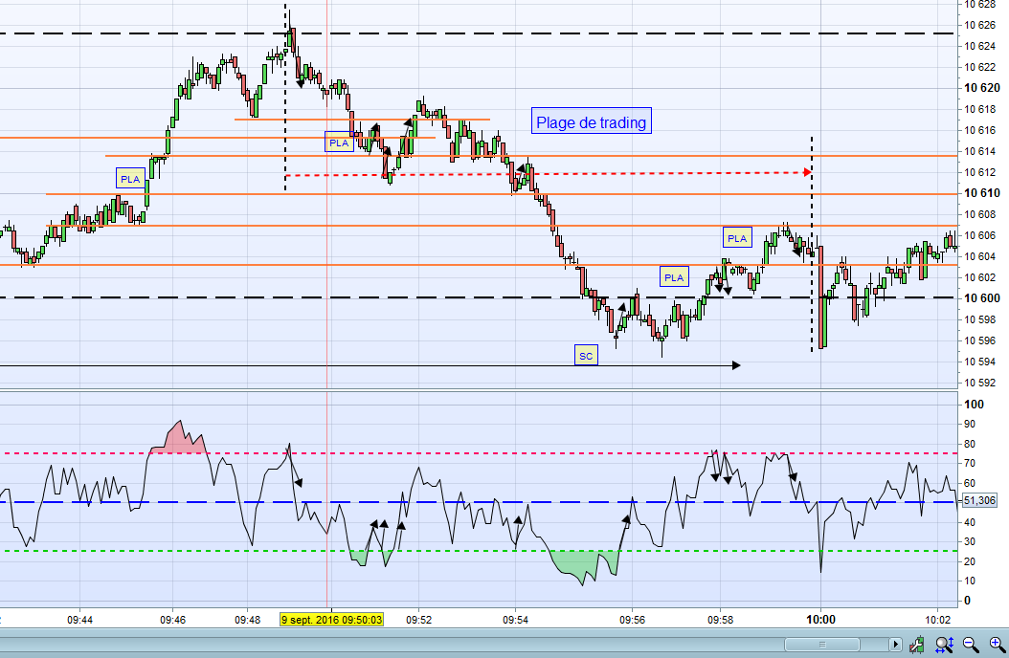This screenshot has width=1009, height=658.
Task: Open the candlestick chart settings wrench icon
Action: [x=916, y=644]
